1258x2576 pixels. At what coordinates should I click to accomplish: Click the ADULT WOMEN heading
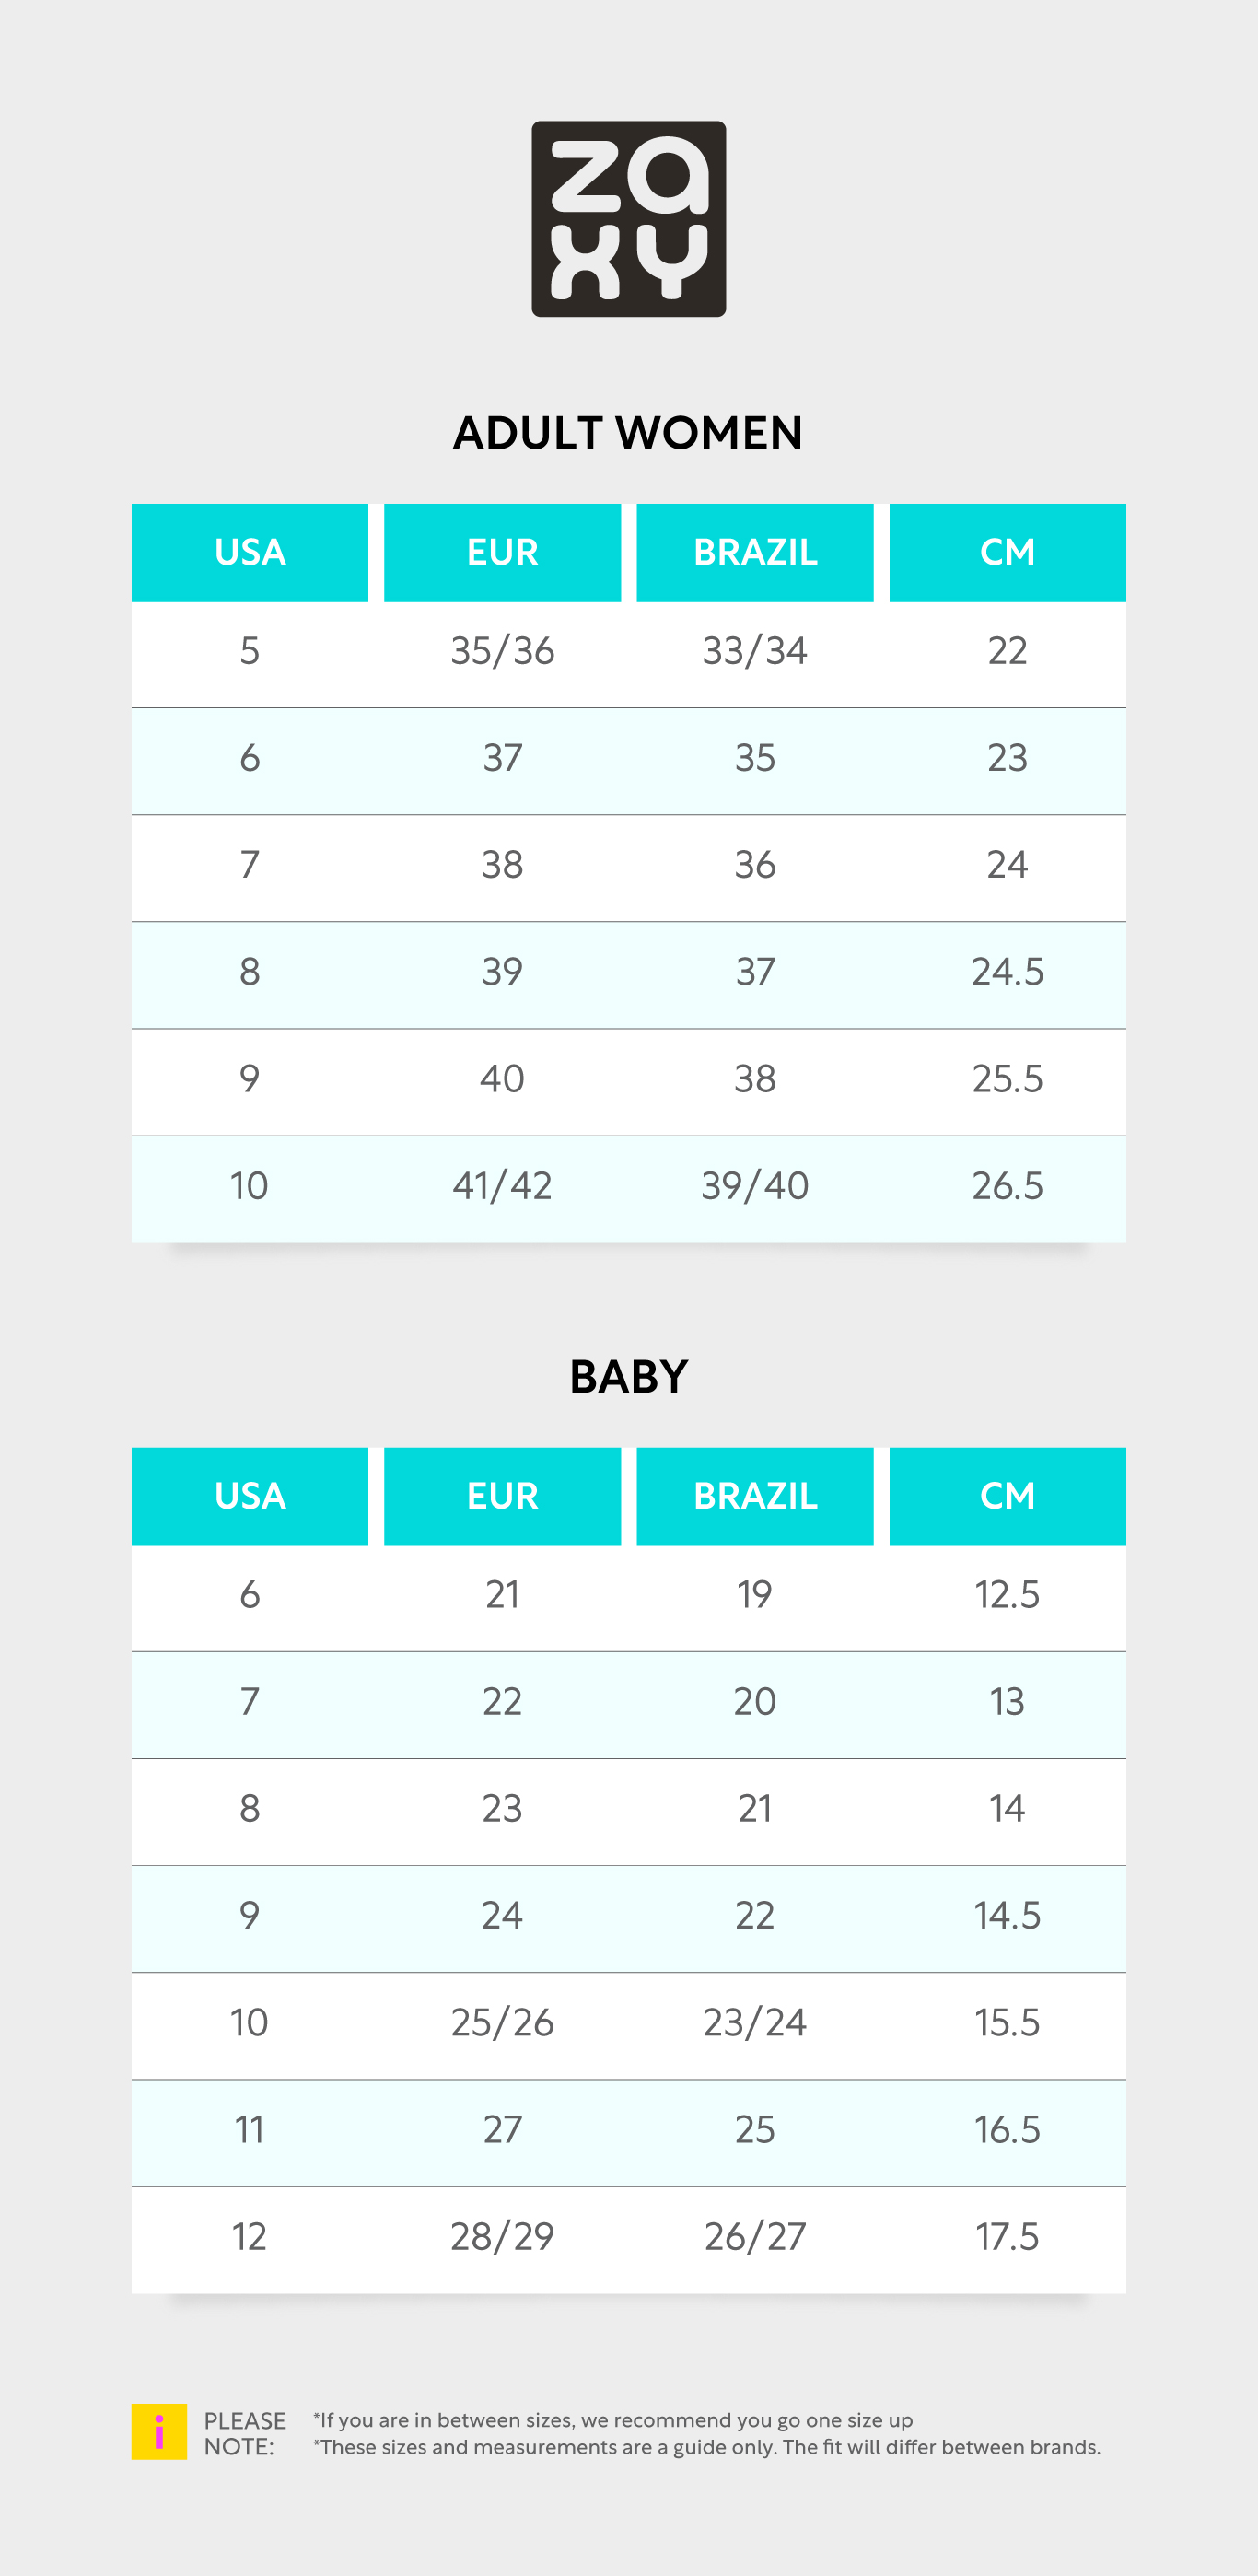pos(628,433)
